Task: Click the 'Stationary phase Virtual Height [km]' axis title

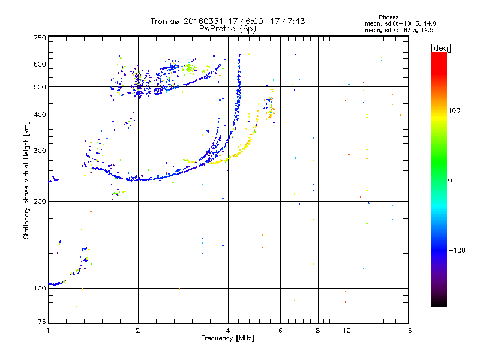Action: pyautogui.click(x=26, y=180)
